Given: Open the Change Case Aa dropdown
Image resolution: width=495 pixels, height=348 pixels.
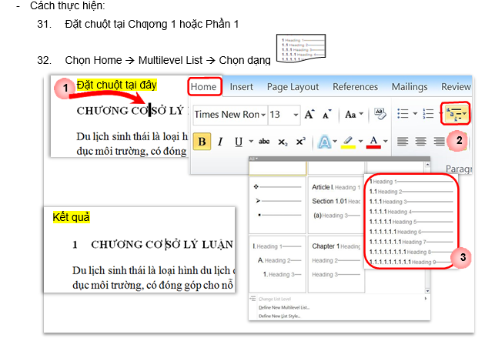Looking at the screenshot, I should click(x=353, y=115).
